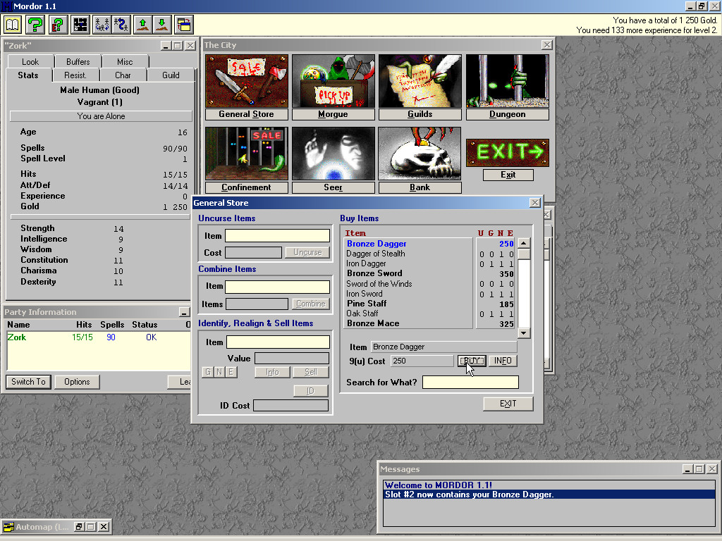The width and height of the screenshot is (722, 541).
Task: Click the Dungeon prison bars picture
Action: pos(508,80)
